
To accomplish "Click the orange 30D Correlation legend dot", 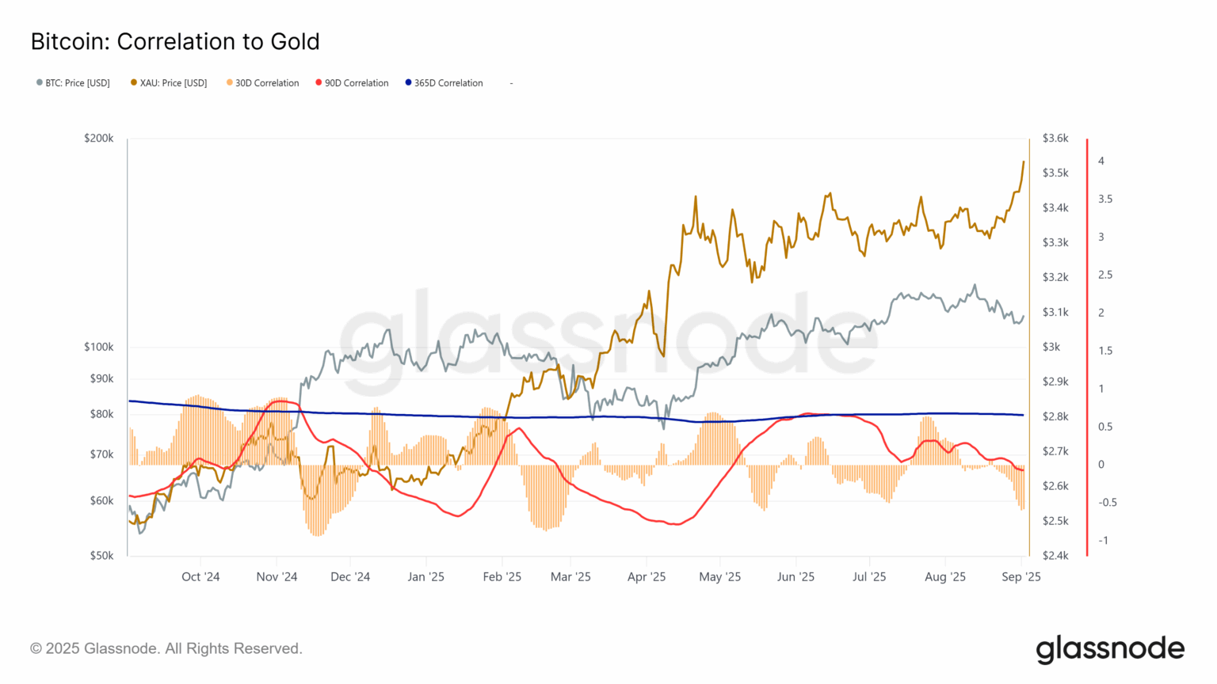I will (x=230, y=82).
